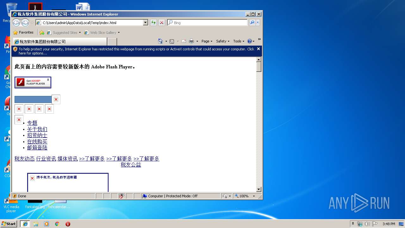Viewport: 405px width, 228px height.
Task: Open the network tray icon
Action: [x=360, y=224]
